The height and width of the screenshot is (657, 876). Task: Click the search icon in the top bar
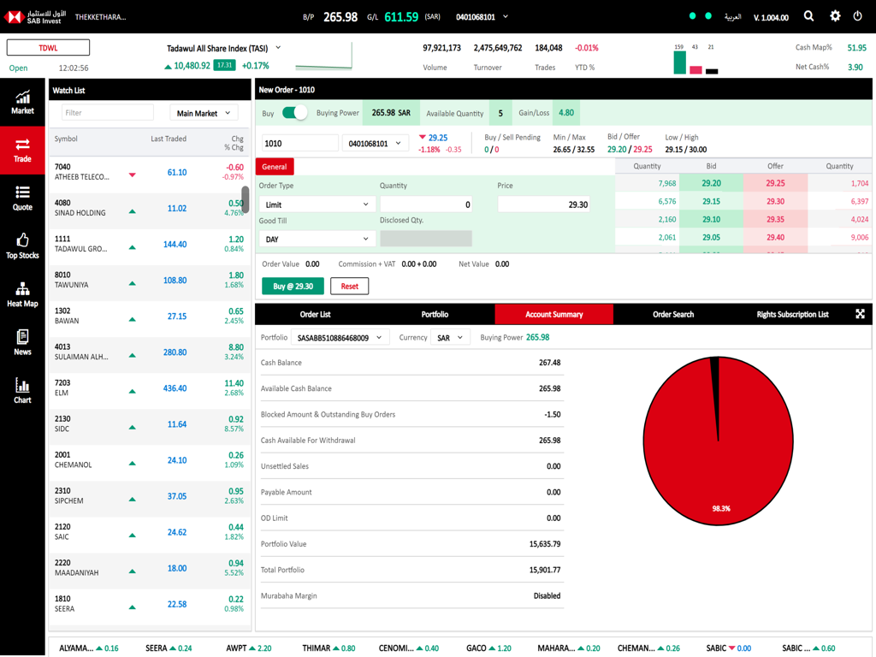[808, 15]
